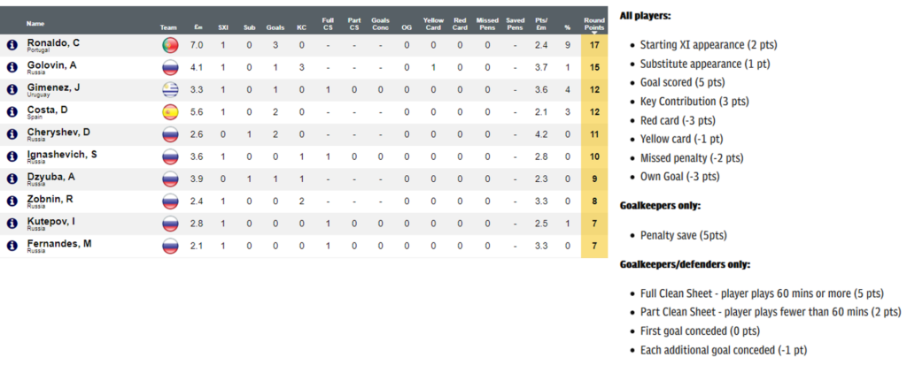The width and height of the screenshot is (907, 365).
Task: Sort by the Yellow Card column header
Action: (433, 24)
